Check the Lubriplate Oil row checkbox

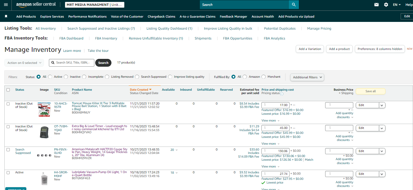pos(8,172)
